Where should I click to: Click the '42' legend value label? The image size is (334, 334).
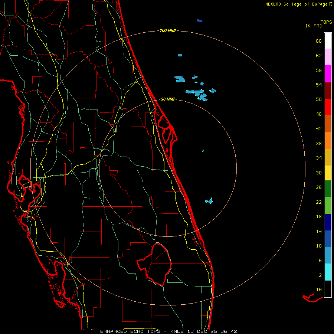click(319, 129)
